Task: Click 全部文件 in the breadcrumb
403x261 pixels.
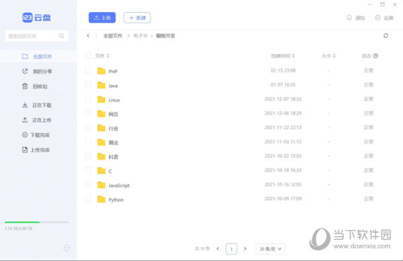Action: pyautogui.click(x=113, y=36)
